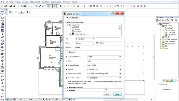
Task: Click the More button in toolbox
Action: click(x=2, y=100)
